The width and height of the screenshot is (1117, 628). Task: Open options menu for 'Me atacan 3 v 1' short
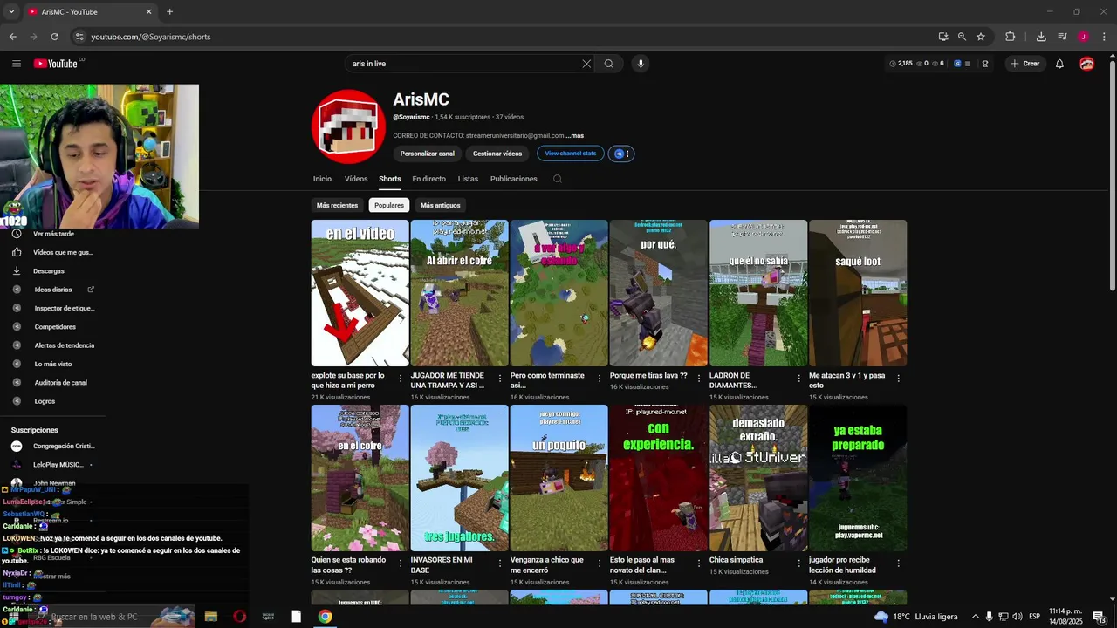click(898, 379)
